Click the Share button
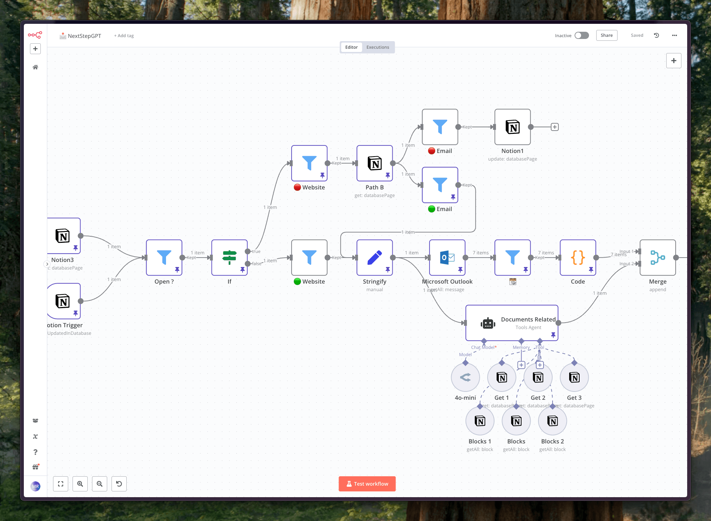This screenshot has height=521, width=711. (x=607, y=35)
